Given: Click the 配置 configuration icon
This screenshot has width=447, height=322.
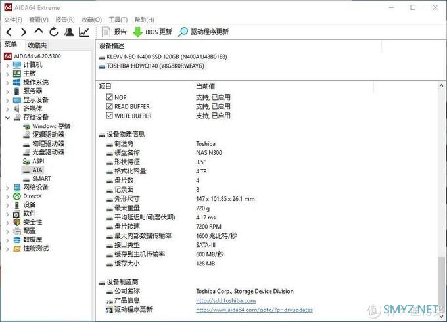Looking at the screenshot, I should pyautogui.click(x=17, y=231).
